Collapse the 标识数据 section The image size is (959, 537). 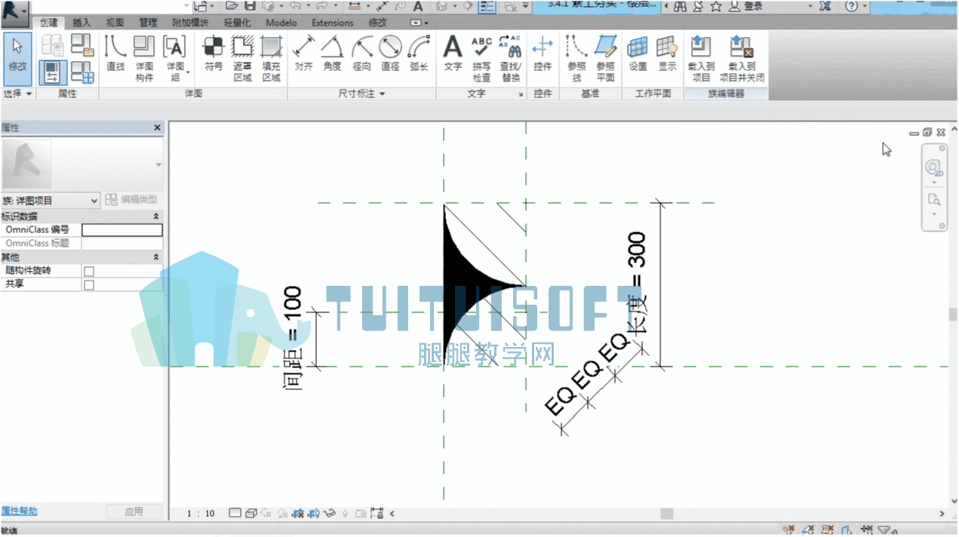157,216
